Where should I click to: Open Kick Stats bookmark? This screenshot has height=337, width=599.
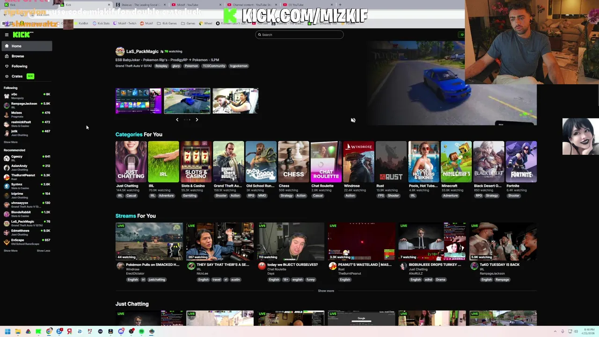click(101, 23)
